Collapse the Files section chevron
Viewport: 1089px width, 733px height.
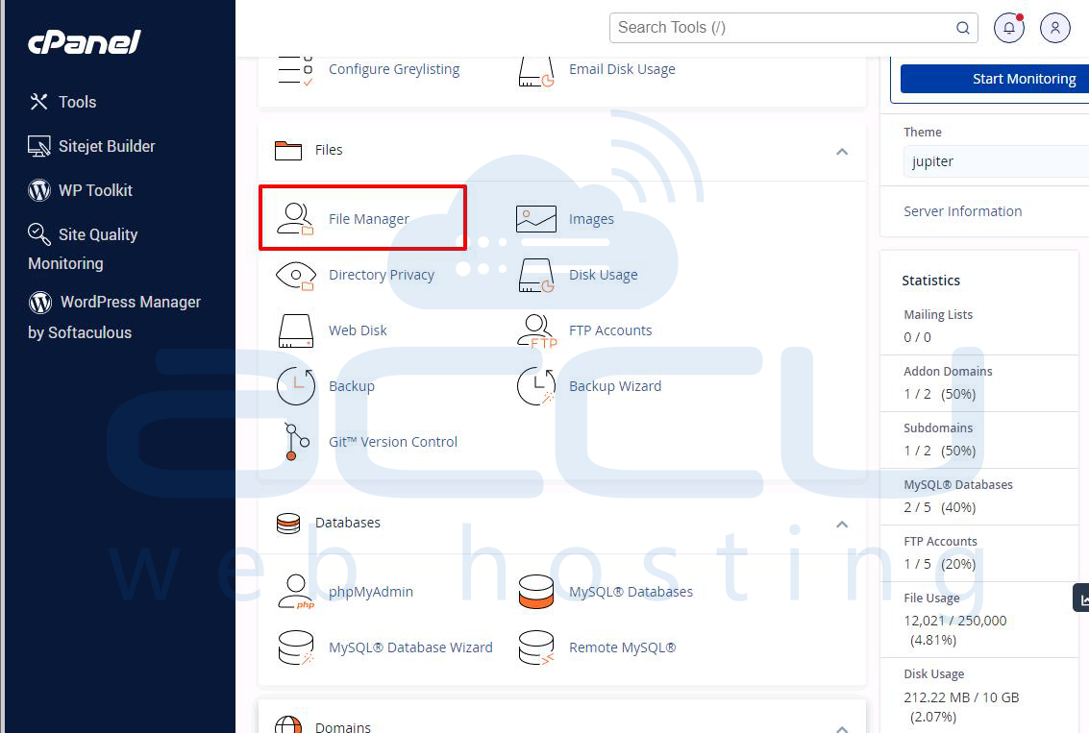[x=842, y=152]
